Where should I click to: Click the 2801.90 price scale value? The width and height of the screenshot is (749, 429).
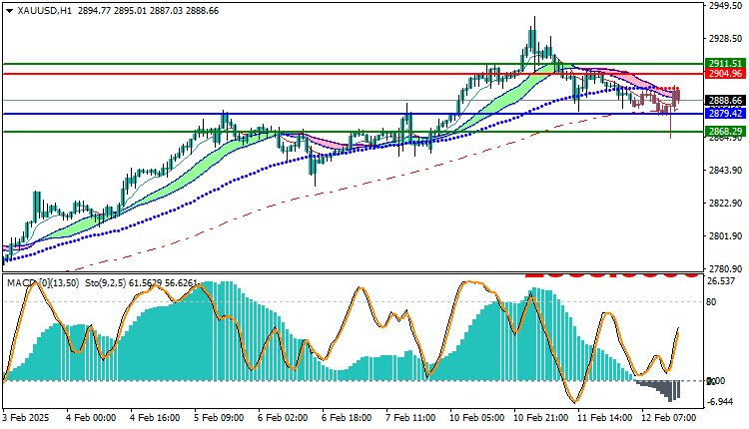click(x=725, y=236)
